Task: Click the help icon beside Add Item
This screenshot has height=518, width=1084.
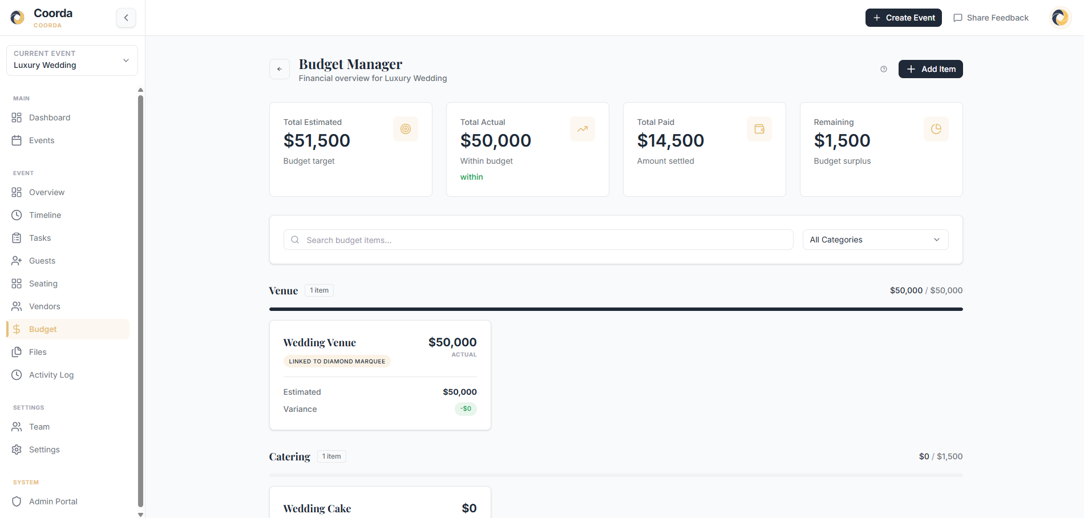Action: coord(883,69)
